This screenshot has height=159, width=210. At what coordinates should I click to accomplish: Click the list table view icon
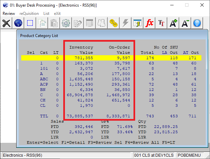point(89,23)
